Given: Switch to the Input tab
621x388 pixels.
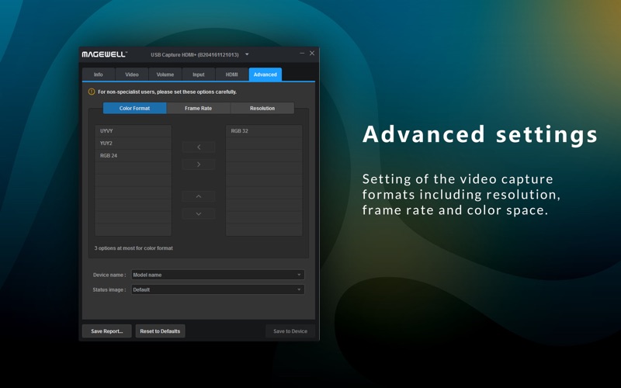Looking at the screenshot, I should [x=199, y=74].
